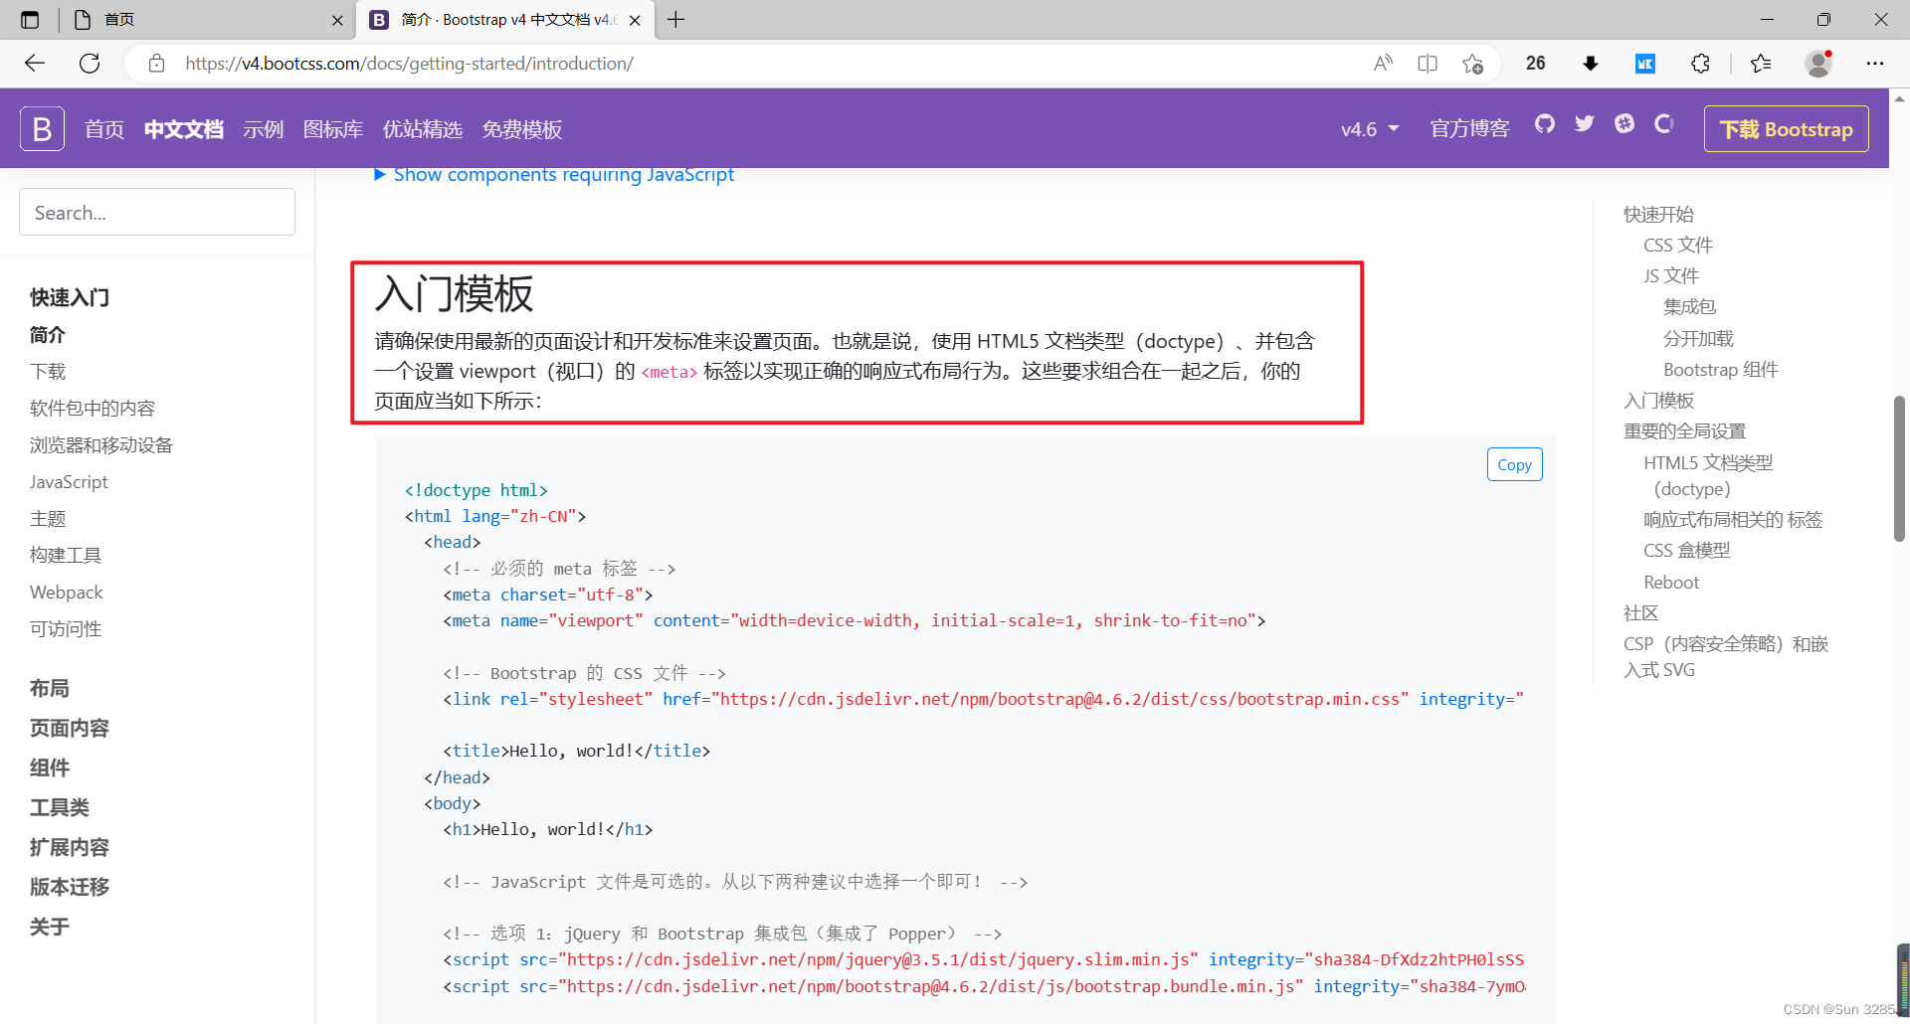Open the 构建工具 sidebar link
The width and height of the screenshot is (1910, 1024).
tap(66, 556)
